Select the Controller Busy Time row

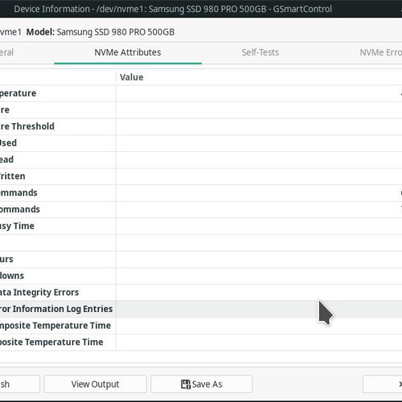pos(201,226)
